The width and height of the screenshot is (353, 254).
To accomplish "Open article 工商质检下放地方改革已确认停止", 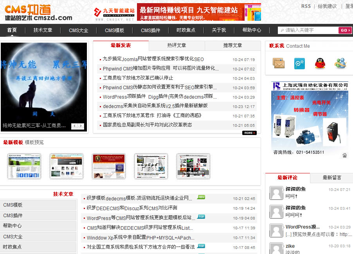I will pyautogui.click(x=138, y=78).
